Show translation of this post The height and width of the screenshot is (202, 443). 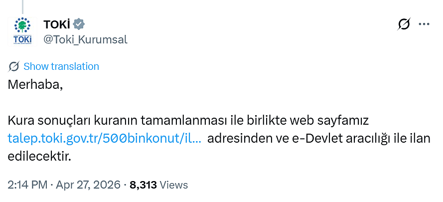pyautogui.click(x=61, y=66)
